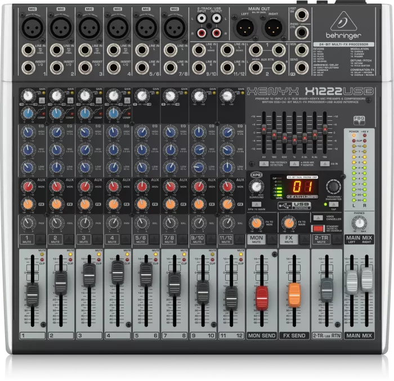Click the red left 2-TRACK input RCA jack

pyautogui.click(x=202, y=33)
